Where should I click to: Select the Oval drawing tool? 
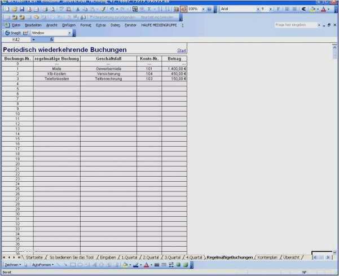pyautogui.click(x=80, y=265)
